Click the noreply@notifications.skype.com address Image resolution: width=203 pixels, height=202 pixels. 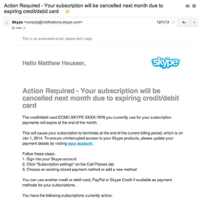53,22
